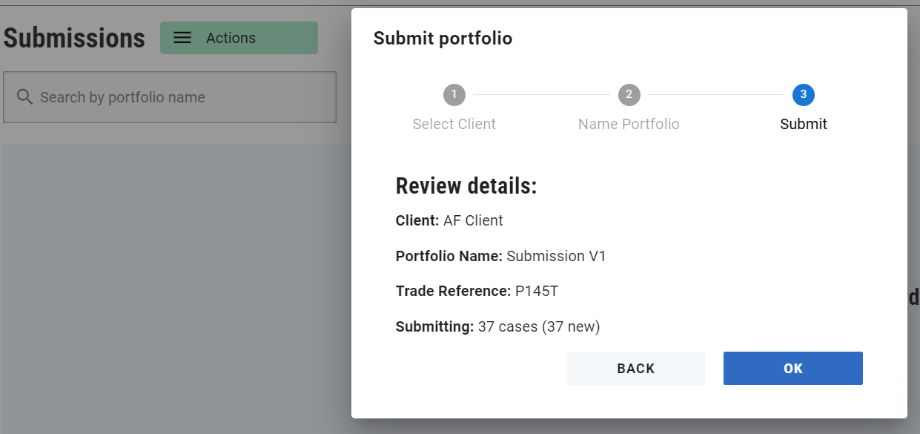This screenshot has height=434, width=920.
Task: Click the Submission V1 portfolio name
Action: pos(556,256)
